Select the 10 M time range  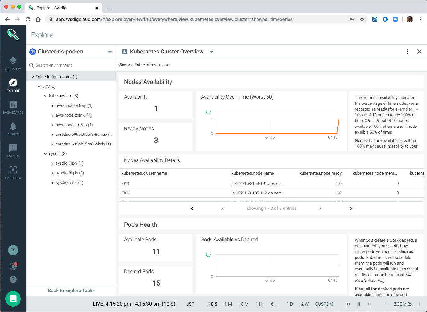pyautogui.click(x=243, y=304)
